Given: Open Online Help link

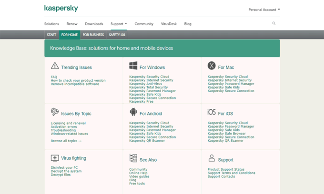Looking at the screenshot, I should (138, 173).
